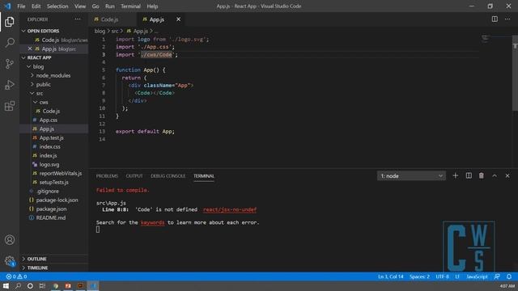Open the Selection menu
The width and height of the screenshot is (518, 291).
tap(57, 6)
